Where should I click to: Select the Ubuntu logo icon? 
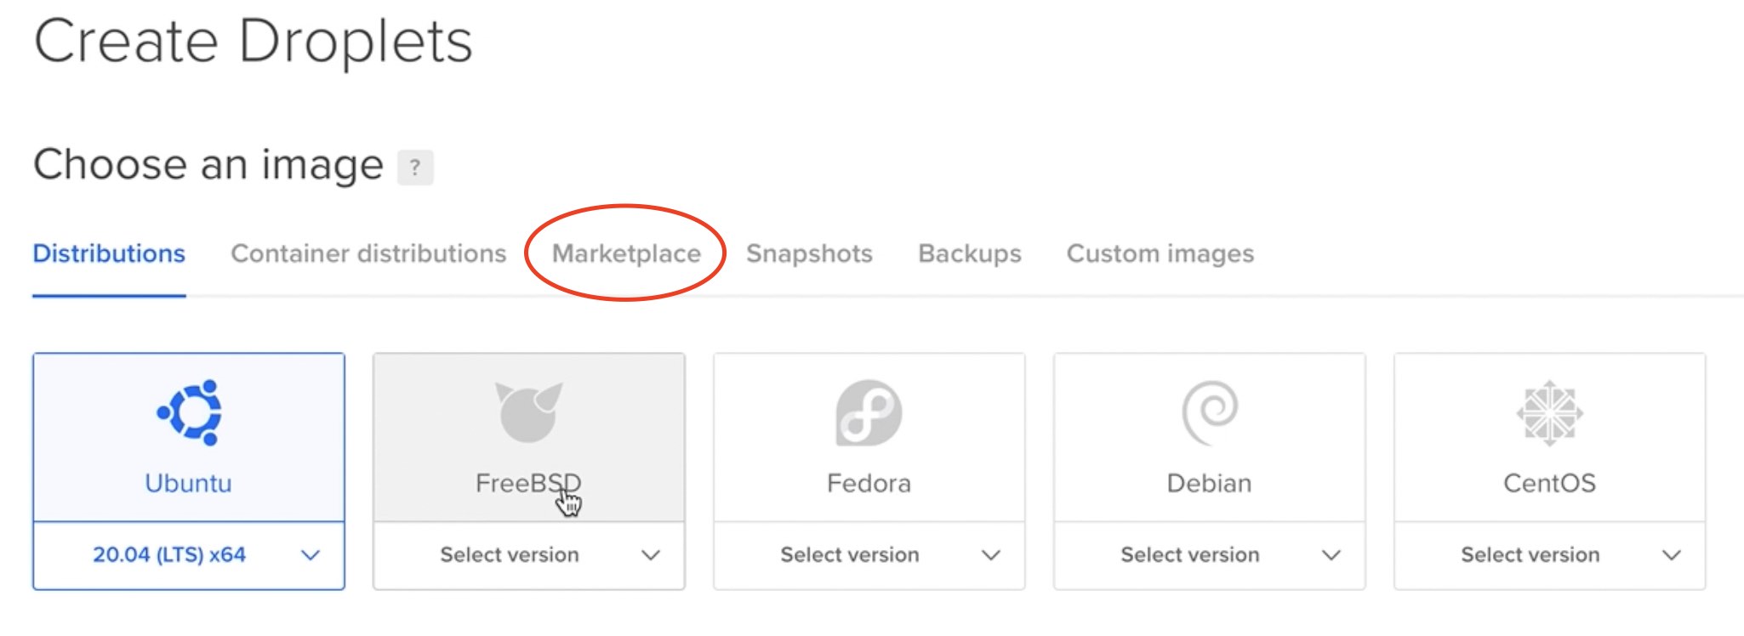click(189, 412)
